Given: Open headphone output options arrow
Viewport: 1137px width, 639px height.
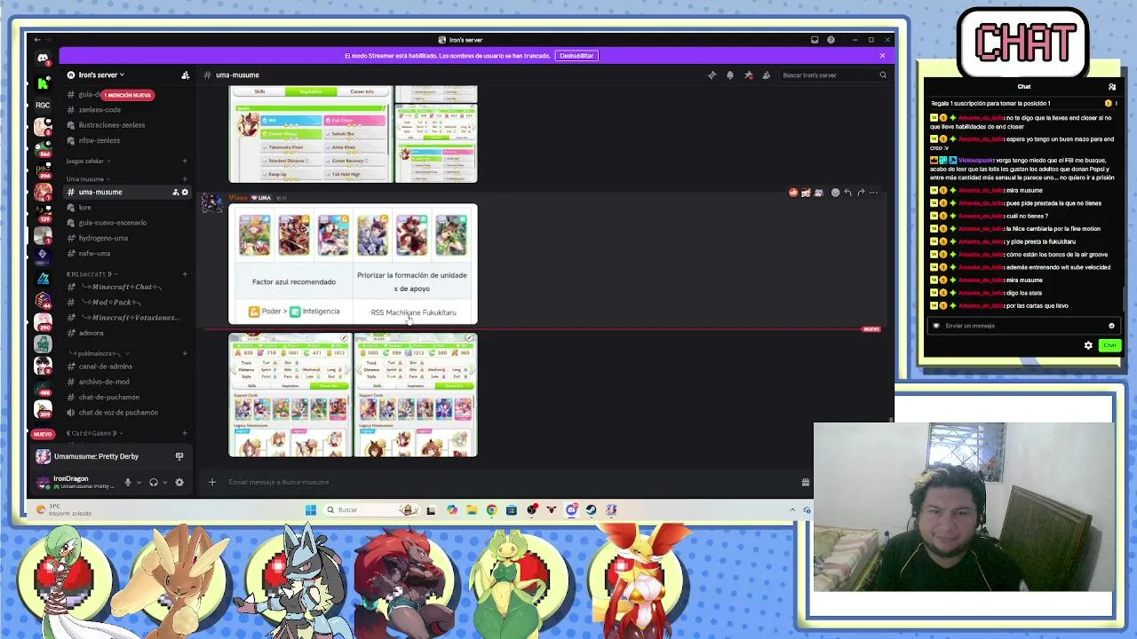Looking at the screenshot, I should tap(164, 483).
